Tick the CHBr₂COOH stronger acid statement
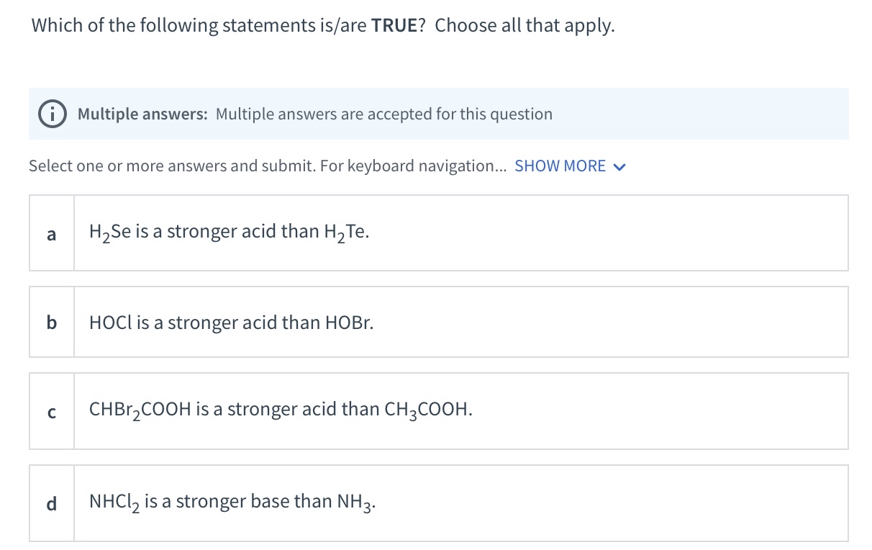Viewport: 872px width, 550px height. click(x=281, y=410)
